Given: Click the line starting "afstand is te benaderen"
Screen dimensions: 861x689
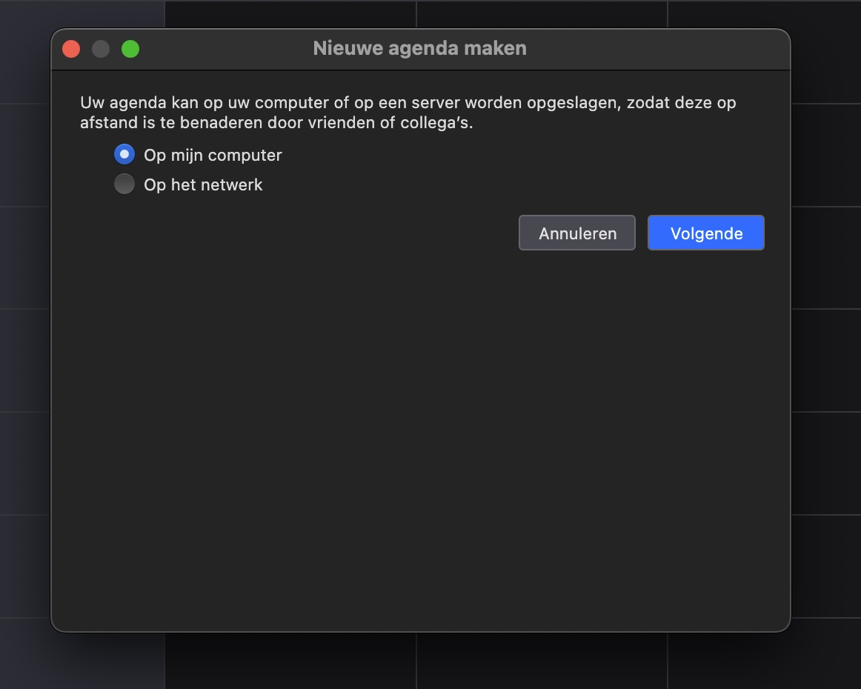Looking at the screenshot, I should pos(276,123).
